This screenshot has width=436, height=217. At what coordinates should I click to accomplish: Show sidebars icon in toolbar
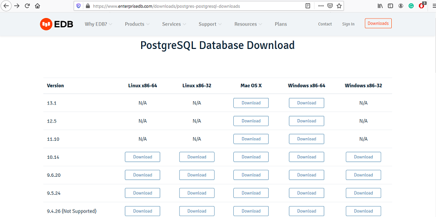click(390, 6)
